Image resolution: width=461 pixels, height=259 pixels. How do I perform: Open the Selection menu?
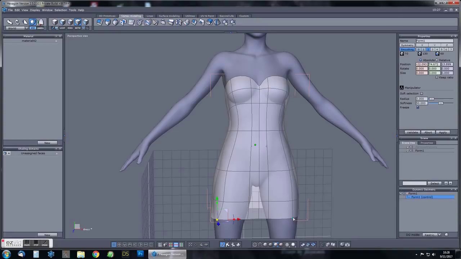coord(61,10)
